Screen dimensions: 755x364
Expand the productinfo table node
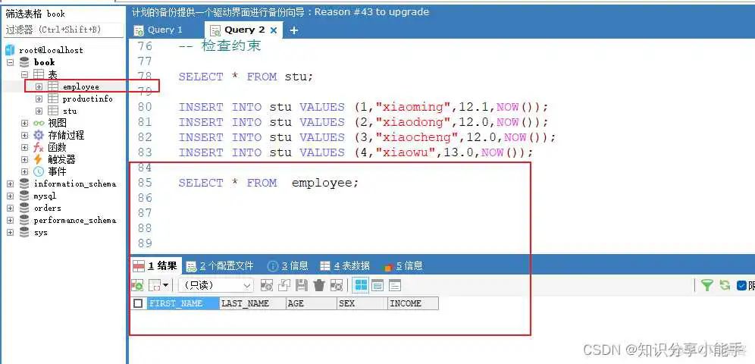pyautogui.click(x=39, y=99)
